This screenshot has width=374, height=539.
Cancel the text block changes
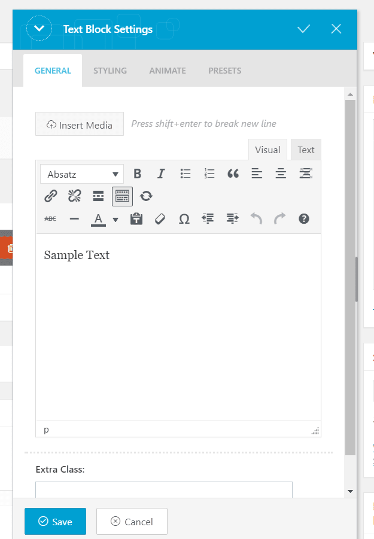132,522
